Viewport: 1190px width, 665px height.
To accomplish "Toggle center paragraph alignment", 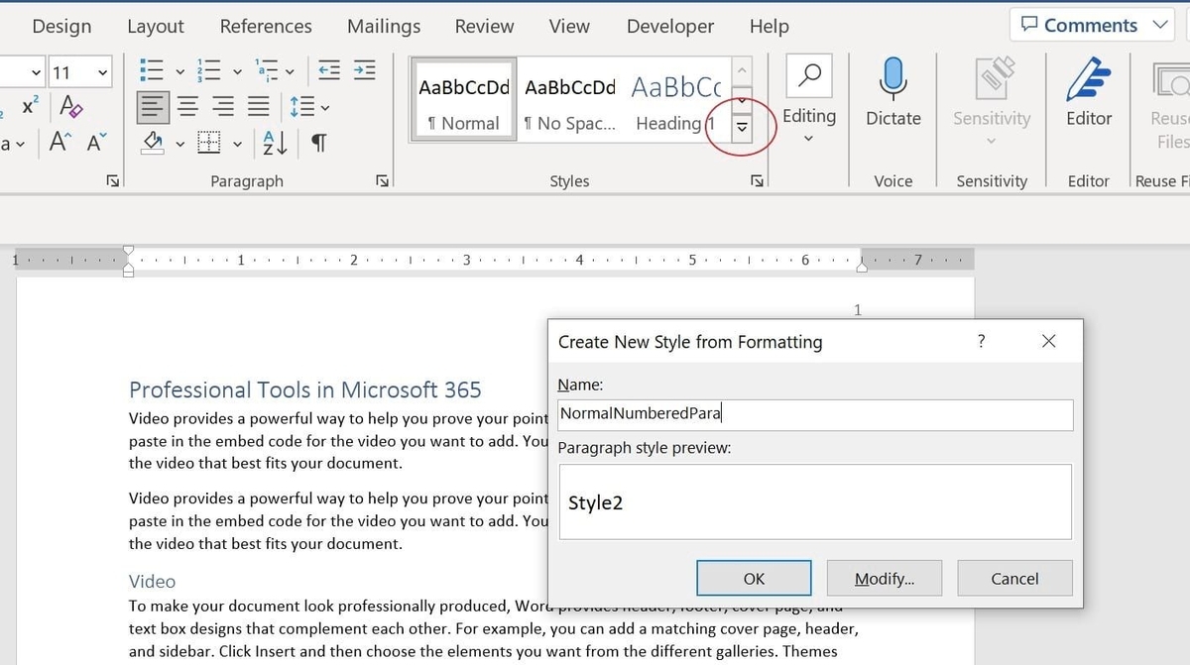I will coord(186,106).
